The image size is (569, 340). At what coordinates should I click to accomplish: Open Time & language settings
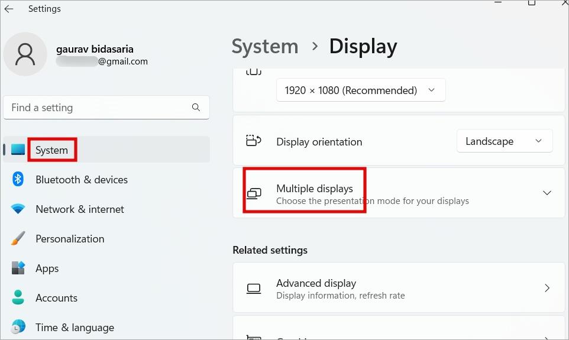tap(106, 328)
